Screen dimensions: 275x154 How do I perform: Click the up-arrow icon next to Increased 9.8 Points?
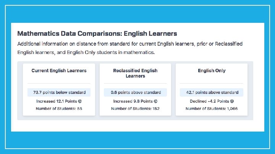click(155, 101)
